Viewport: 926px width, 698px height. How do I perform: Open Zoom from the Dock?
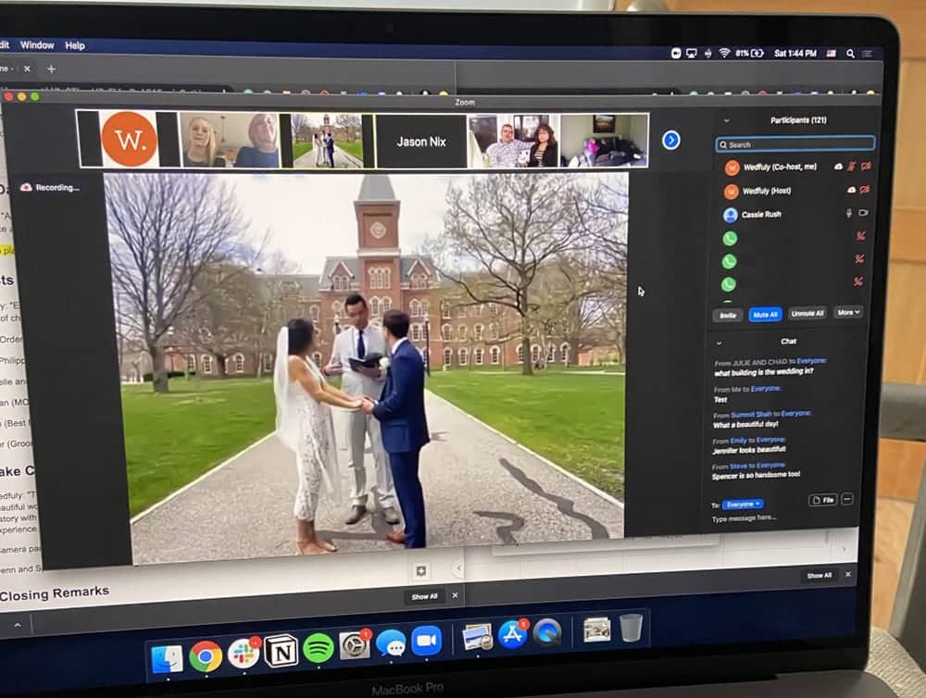426,641
